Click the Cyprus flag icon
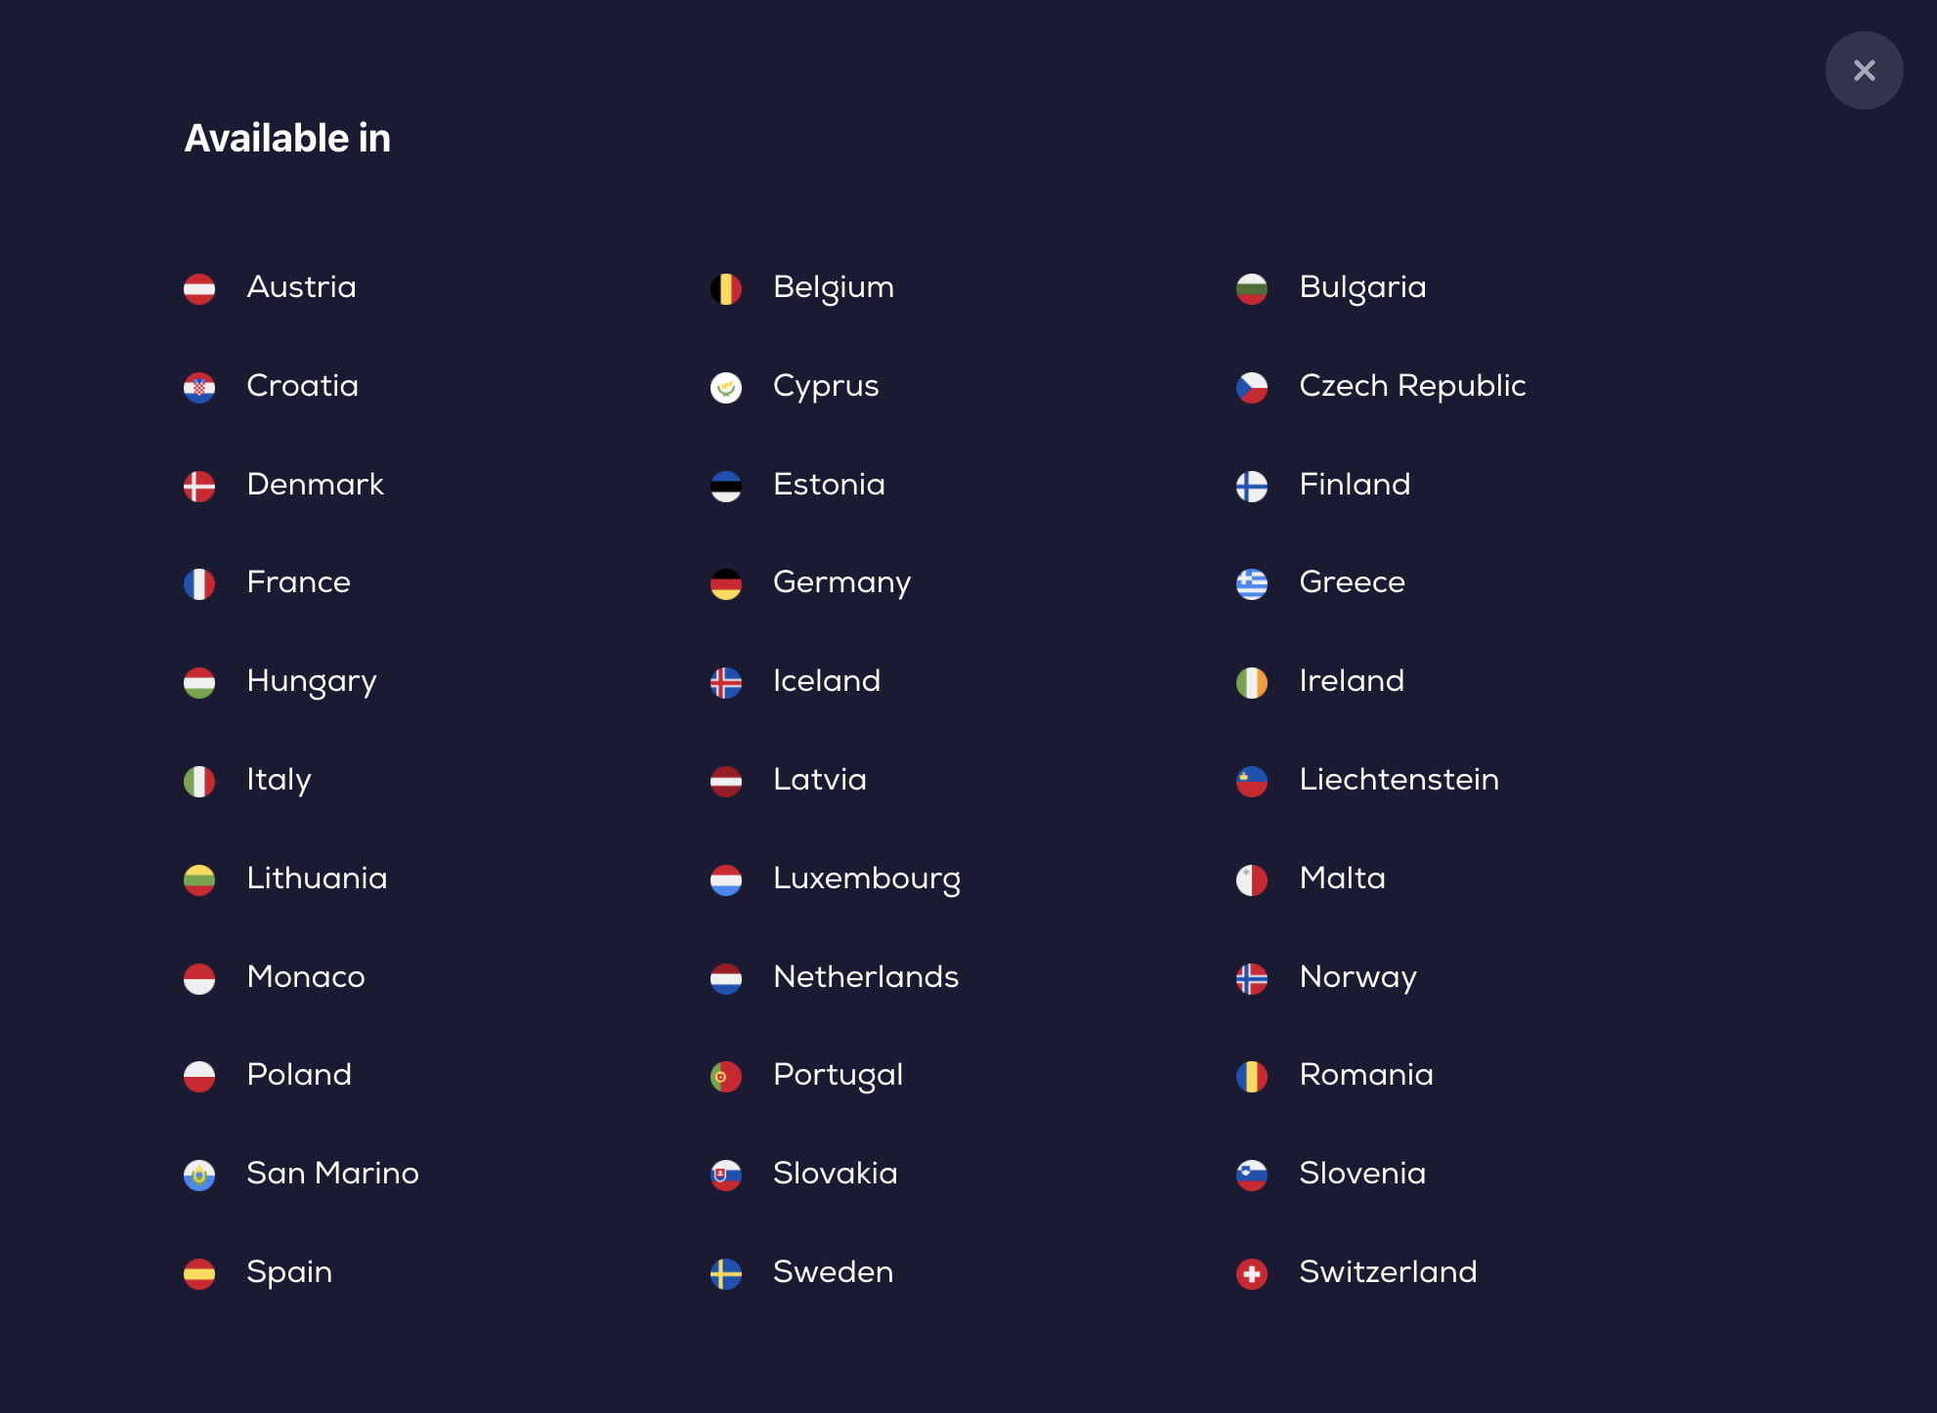This screenshot has width=1937, height=1413. [726, 388]
